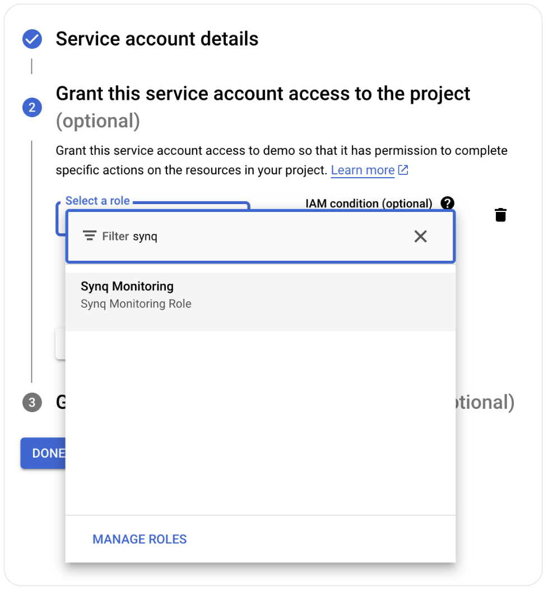Click the external link icon beside Learn more

[403, 170]
